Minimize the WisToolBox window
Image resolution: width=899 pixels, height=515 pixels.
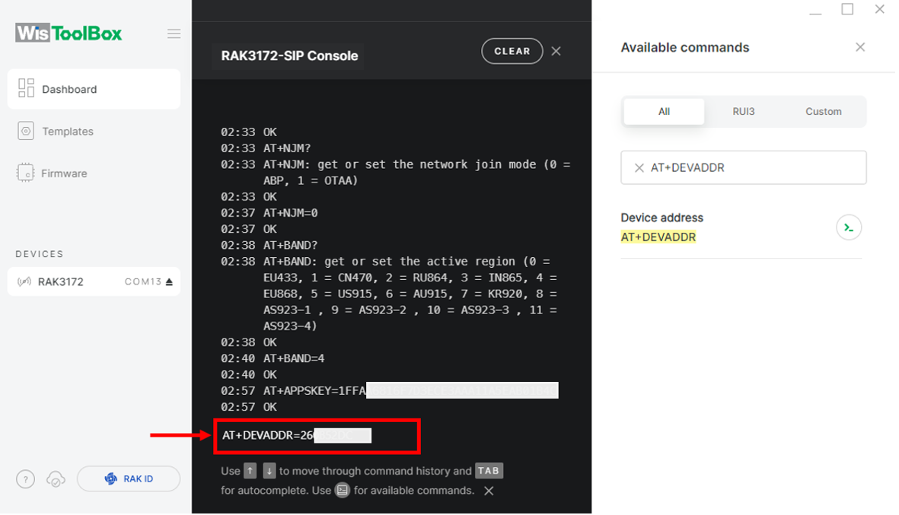(815, 13)
